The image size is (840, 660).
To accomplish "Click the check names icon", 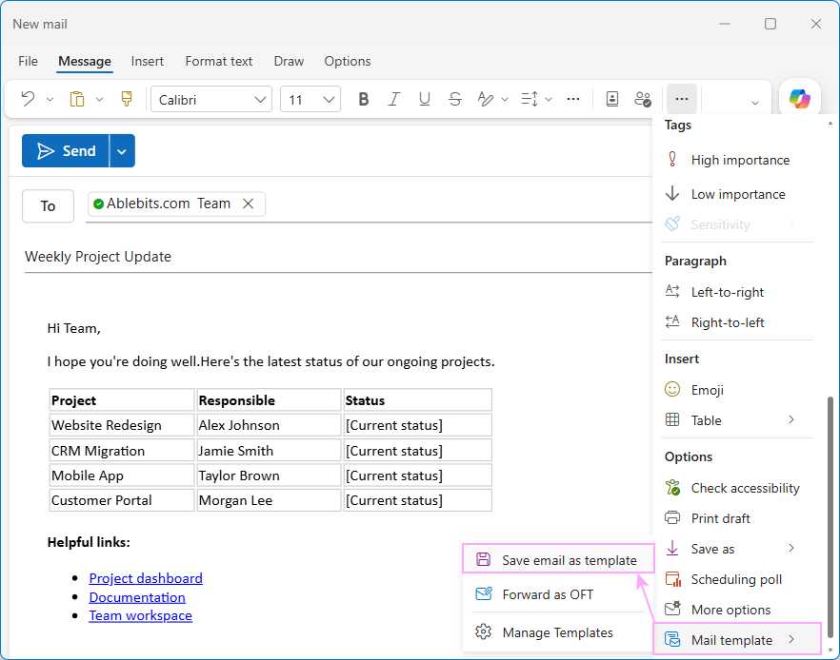I will pos(642,99).
